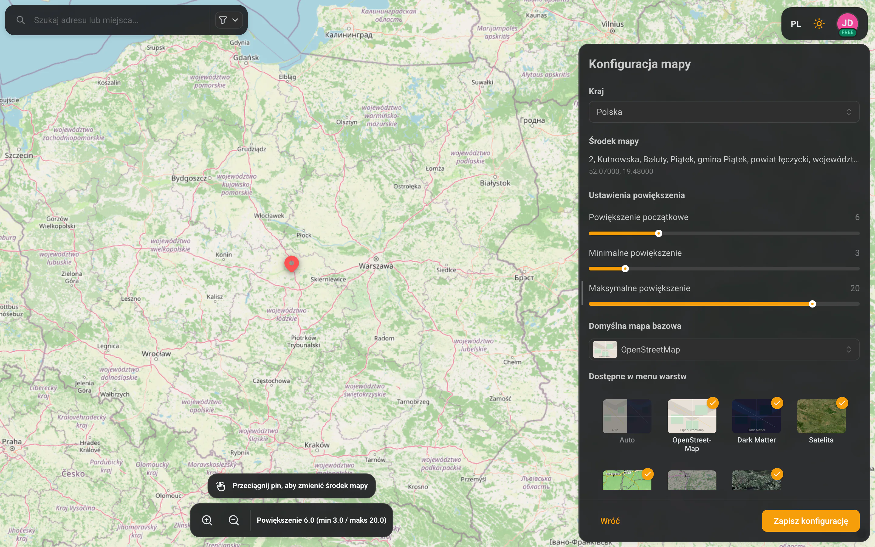Uncheck the Dark Matter layer checkmark

click(x=777, y=403)
